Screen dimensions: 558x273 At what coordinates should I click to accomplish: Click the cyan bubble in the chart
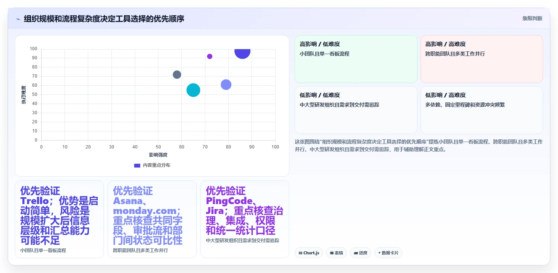tap(194, 90)
